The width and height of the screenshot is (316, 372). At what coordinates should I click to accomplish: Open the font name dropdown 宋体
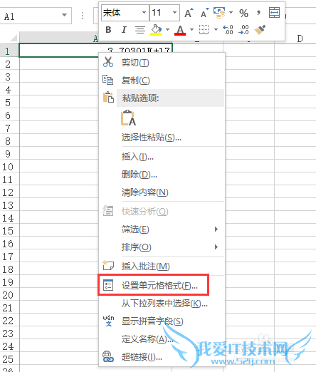click(x=144, y=12)
